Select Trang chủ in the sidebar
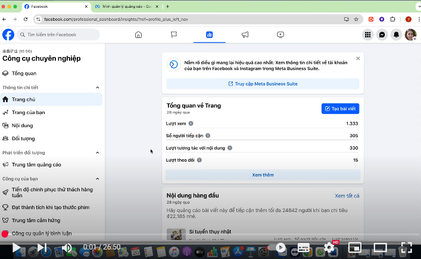The height and width of the screenshot is (259, 421). click(x=51, y=99)
